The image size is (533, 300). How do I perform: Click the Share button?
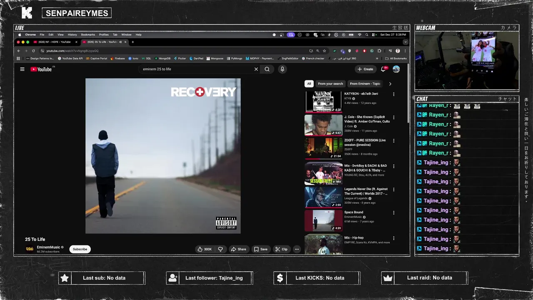pos(239,249)
